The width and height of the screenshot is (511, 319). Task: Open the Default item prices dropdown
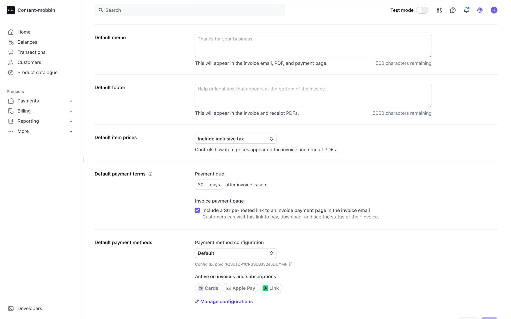click(x=236, y=139)
